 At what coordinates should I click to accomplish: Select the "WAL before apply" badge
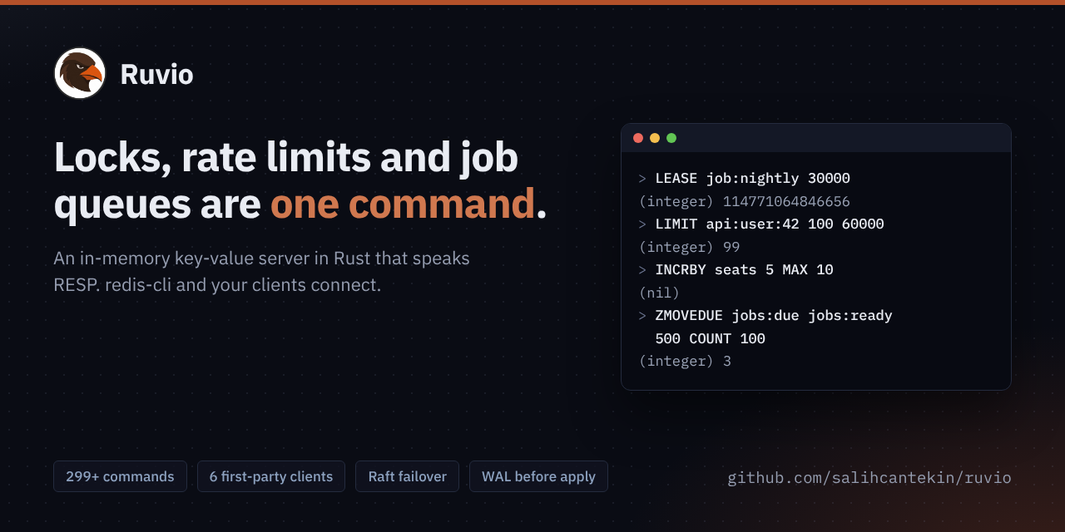tap(538, 476)
